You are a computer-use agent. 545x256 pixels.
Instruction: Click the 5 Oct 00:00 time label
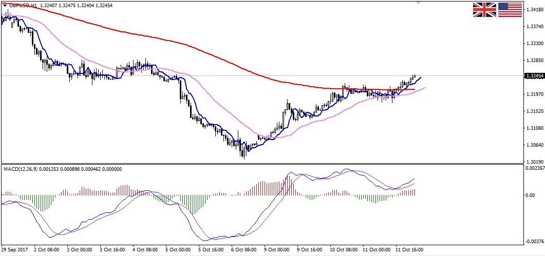179,249
